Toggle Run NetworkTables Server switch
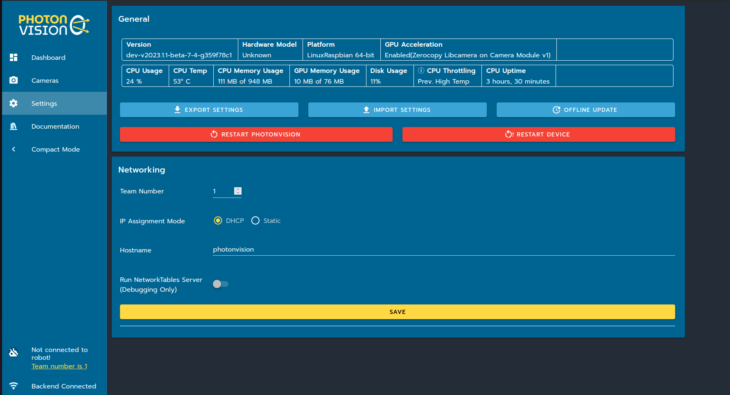Image resolution: width=730 pixels, height=395 pixels. click(x=221, y=284)
